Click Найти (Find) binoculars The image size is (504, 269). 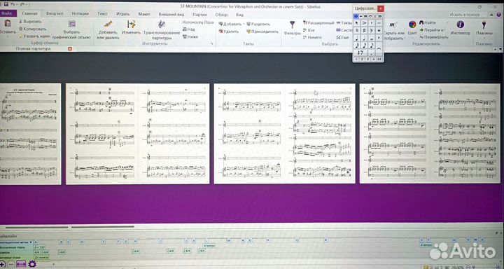click(x=428, y=22)
